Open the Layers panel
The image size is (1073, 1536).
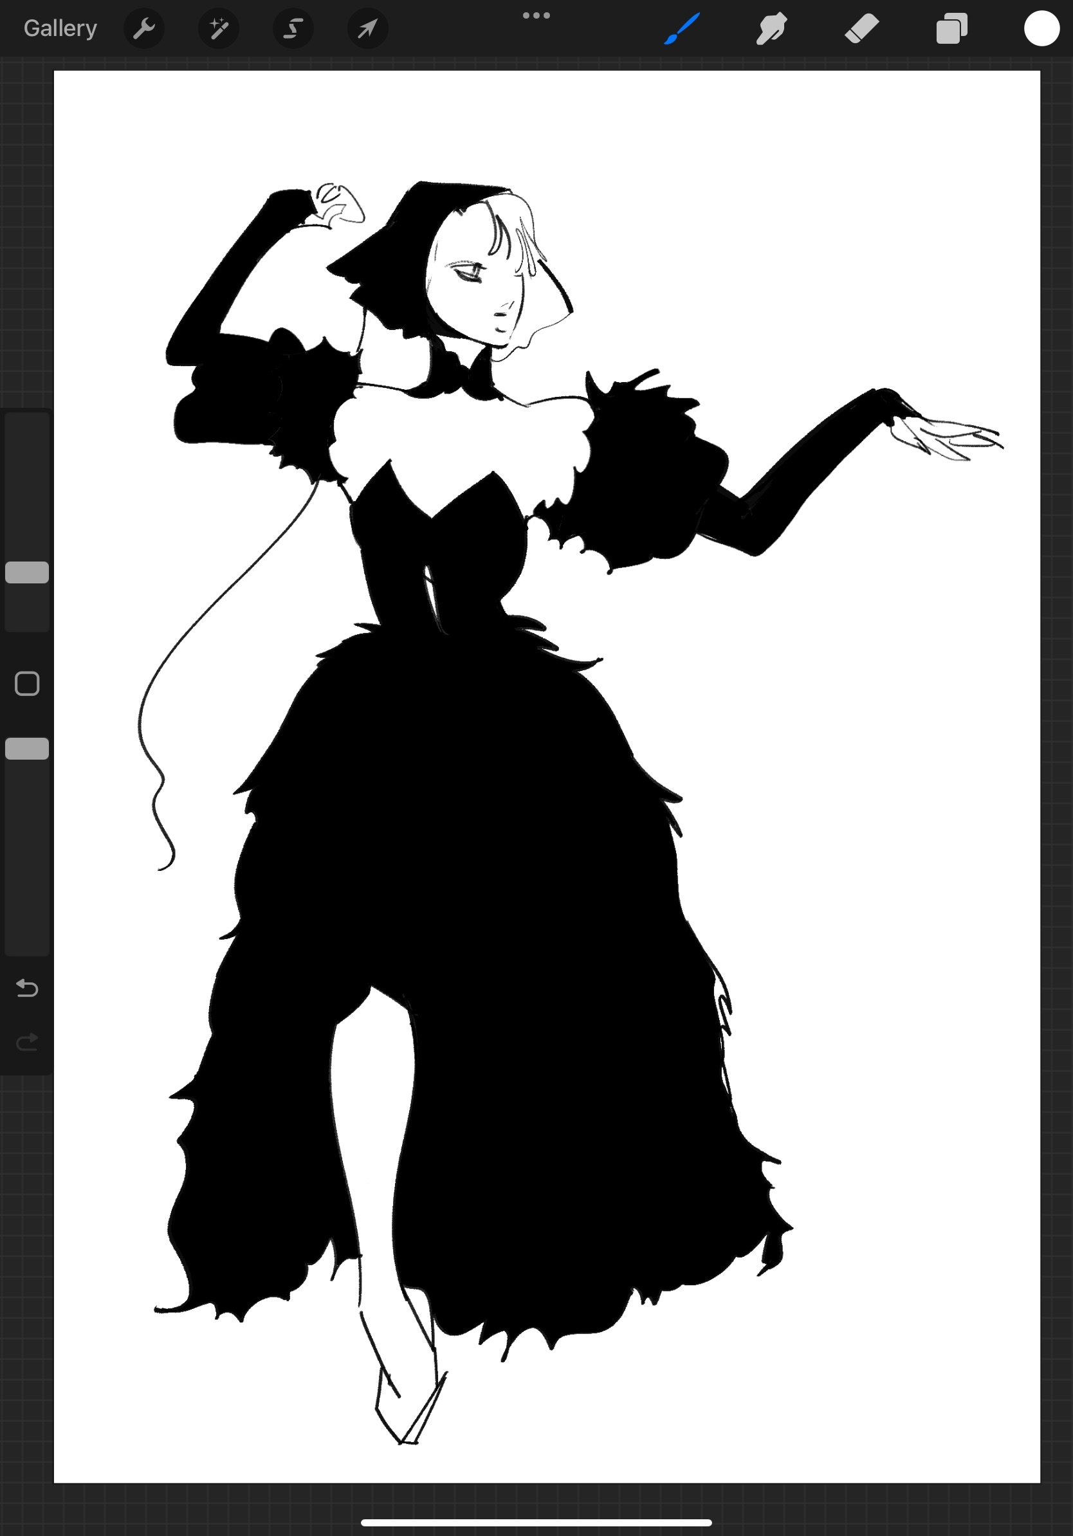click(x=952, y=29)
